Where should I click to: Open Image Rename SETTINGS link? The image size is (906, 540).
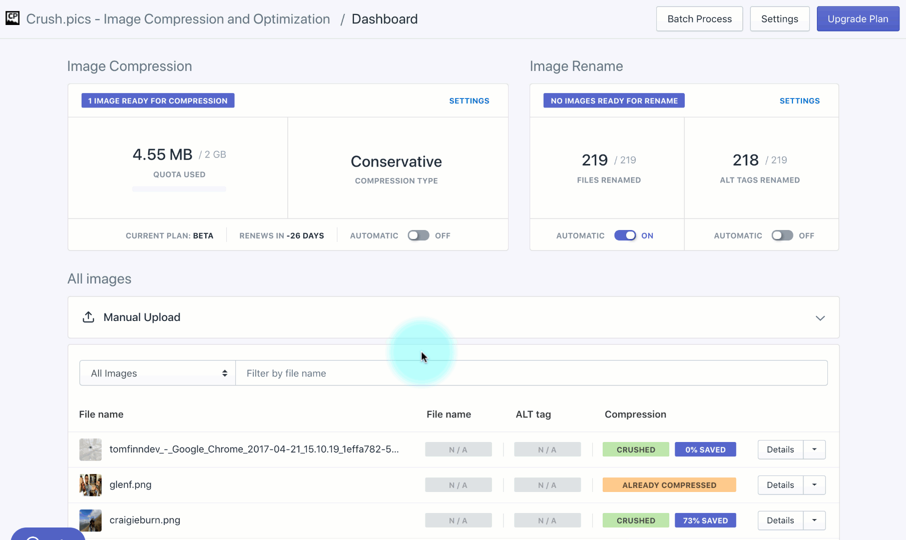click(x=799, y=101)
